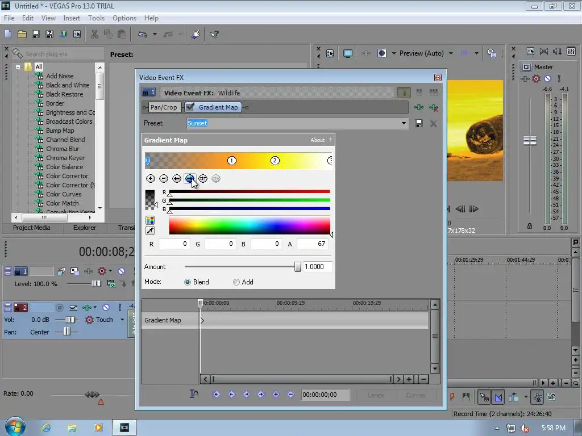Click the Save toolbar icon

(x=36, y=34)
